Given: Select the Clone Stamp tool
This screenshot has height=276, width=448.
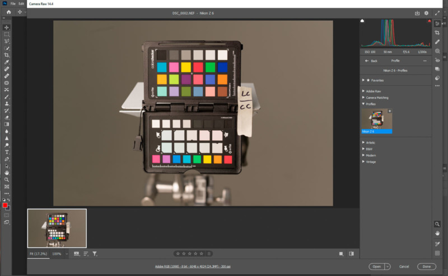Looking at the screenshot, I should 7,103.
